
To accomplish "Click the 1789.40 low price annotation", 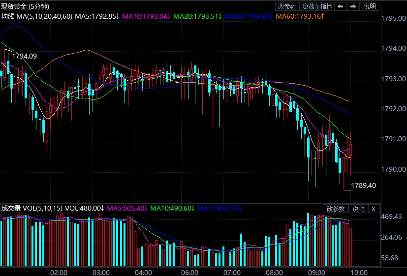I will tap(363, 185).
